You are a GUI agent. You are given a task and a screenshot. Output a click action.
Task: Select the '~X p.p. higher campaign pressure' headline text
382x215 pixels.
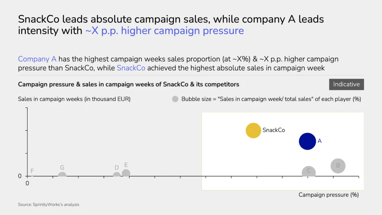pyautogui.click(x=165, y=31)
